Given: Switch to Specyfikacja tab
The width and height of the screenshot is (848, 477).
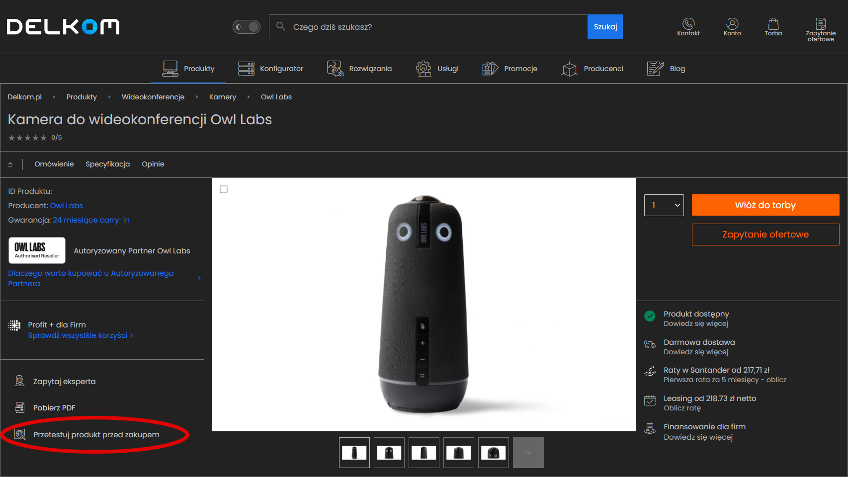Looking at the screenshot, I should pos(107,164).
